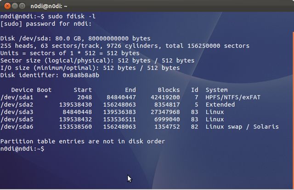Click the Disk identifier 0x8a8b8a8b text

tap(50, 75)
